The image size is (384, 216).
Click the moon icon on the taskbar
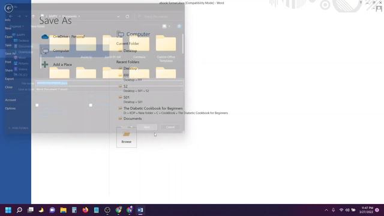[x=41, y=210]
